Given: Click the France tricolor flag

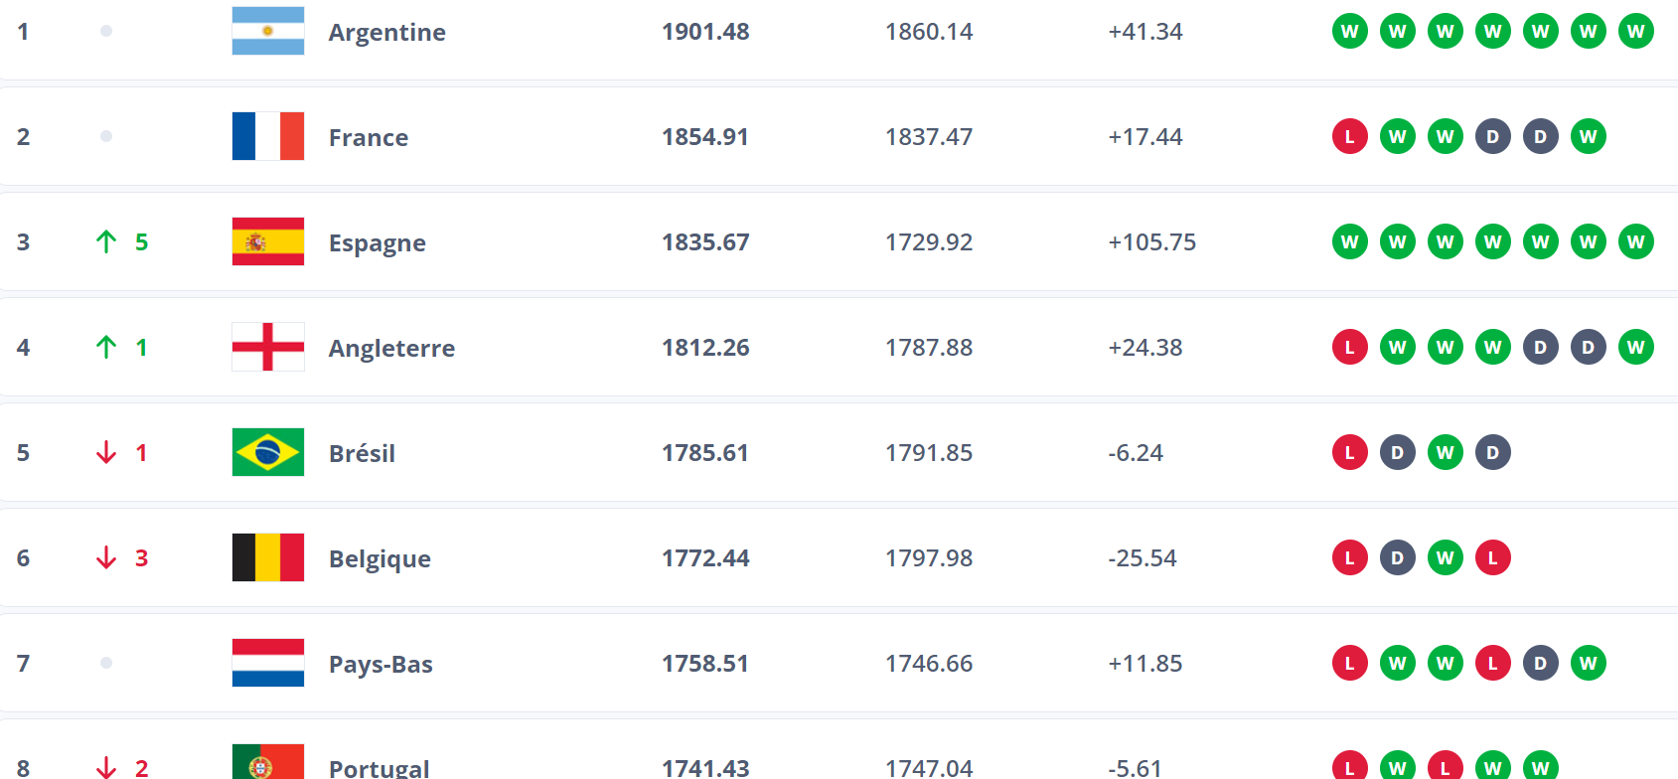Looking at the screenshot, I should coord(267,136).
